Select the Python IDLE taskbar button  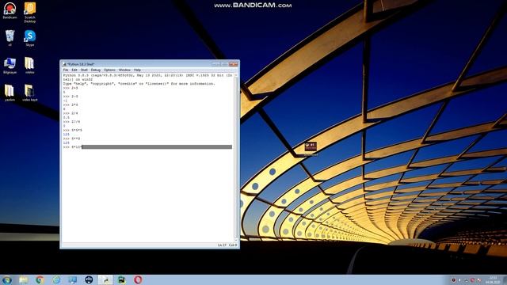105,279
